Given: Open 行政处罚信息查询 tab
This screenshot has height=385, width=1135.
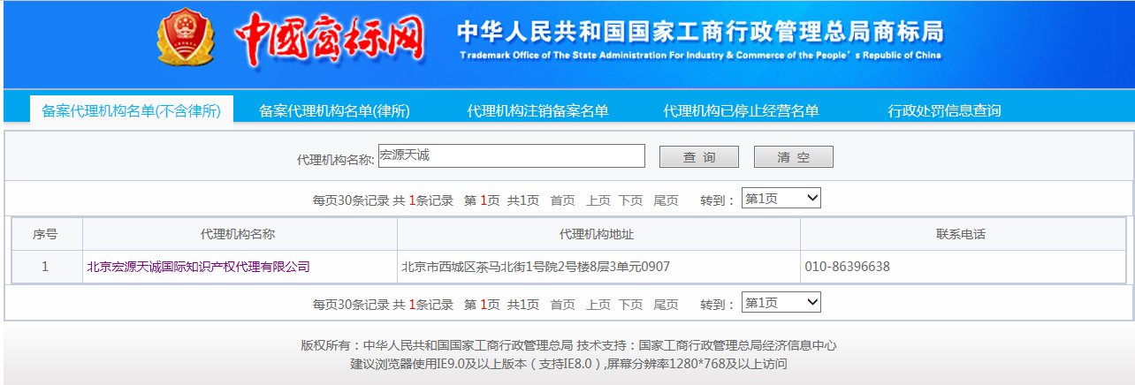Looking at the screenshot, I should point(944,110).
